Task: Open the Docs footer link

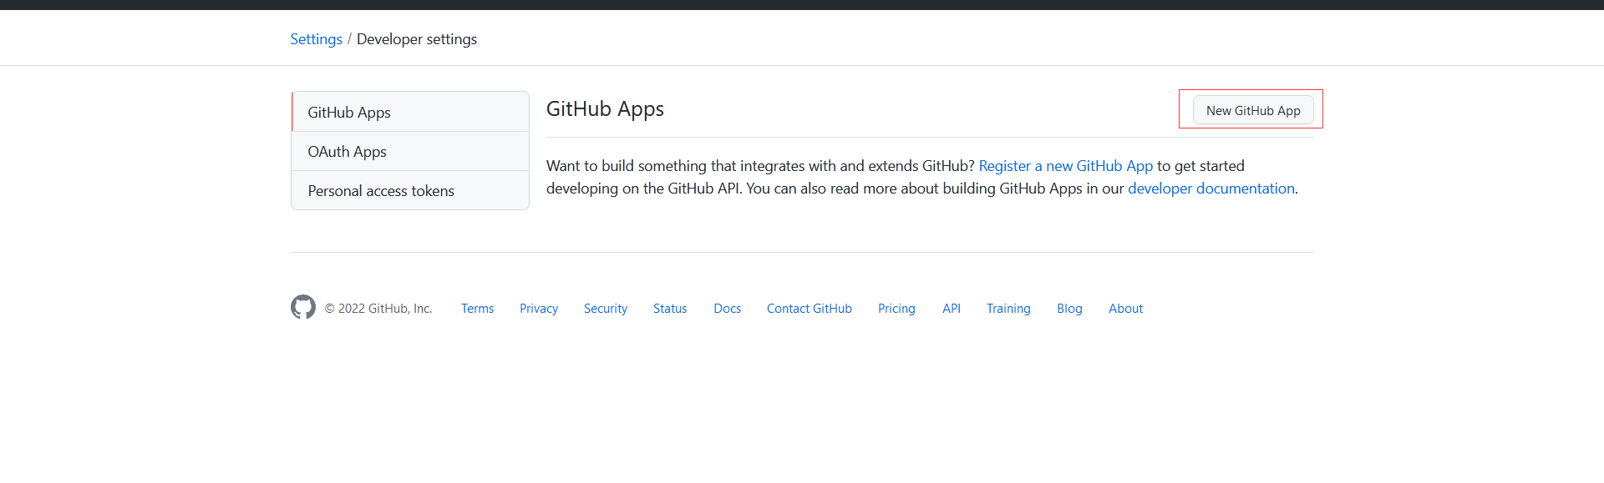Action: 727,309
